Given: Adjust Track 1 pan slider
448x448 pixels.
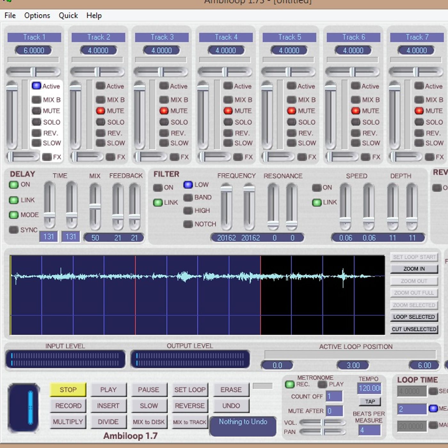Looking at the screenshot, I should (x=33, y=72).
